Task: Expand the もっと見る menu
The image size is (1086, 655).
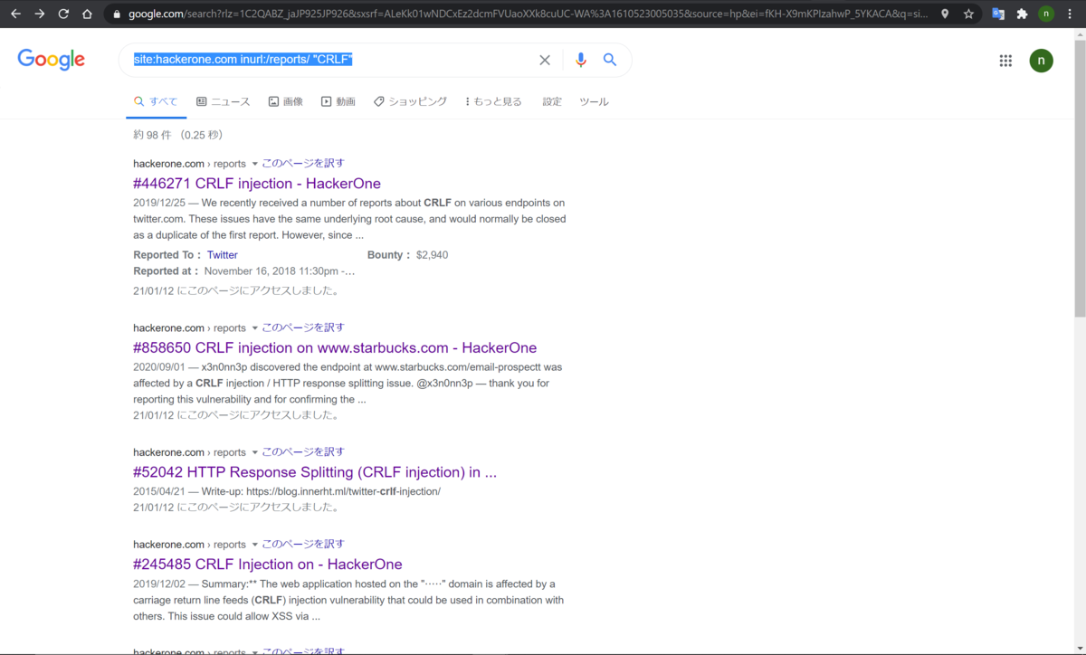Action: tap(493, 102)
